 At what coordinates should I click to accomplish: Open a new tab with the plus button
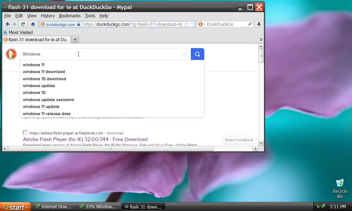(x=75, y=40)
